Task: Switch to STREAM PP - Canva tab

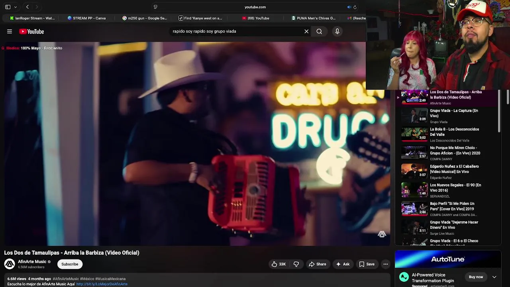Action: 86,18
